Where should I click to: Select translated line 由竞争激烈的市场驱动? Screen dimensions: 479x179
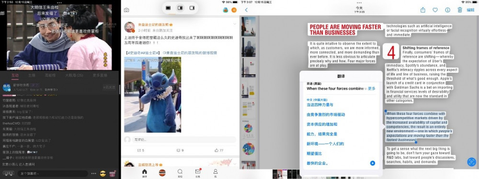point(326,114)
